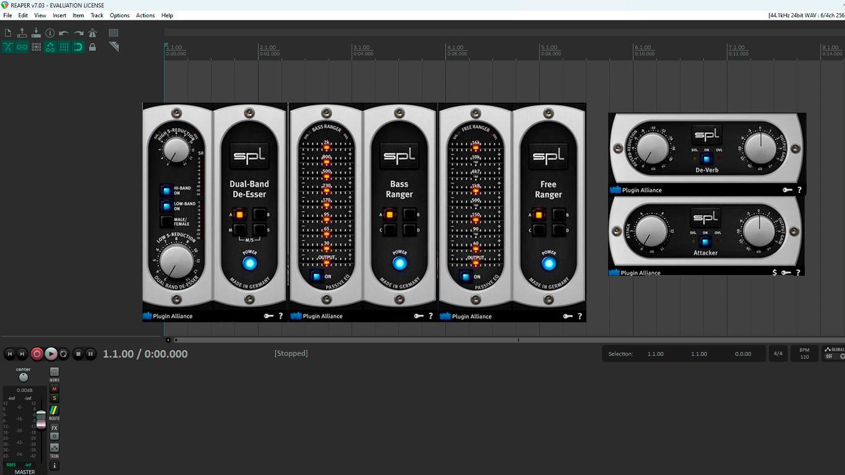Screen dimensions: 845x475
Task: Click the New Project toolbar icon
Action: [x=8, y=33]
